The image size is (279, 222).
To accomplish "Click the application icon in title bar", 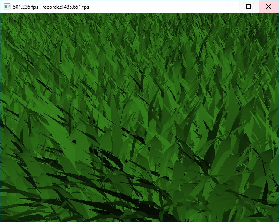I will click(x=7, y=7).
